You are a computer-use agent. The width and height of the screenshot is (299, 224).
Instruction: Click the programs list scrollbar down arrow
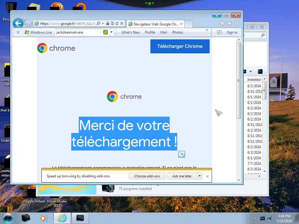tap(265, 171)
